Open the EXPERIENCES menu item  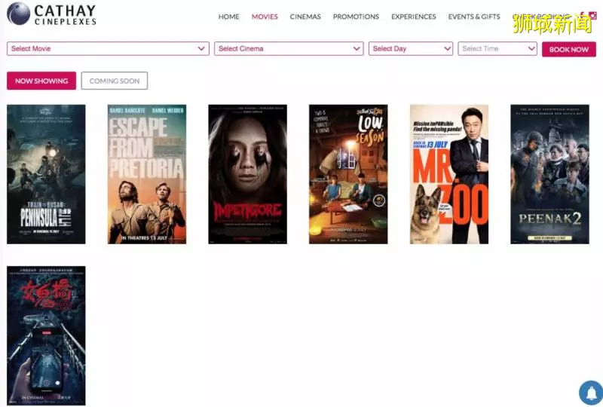coord(414,17)
